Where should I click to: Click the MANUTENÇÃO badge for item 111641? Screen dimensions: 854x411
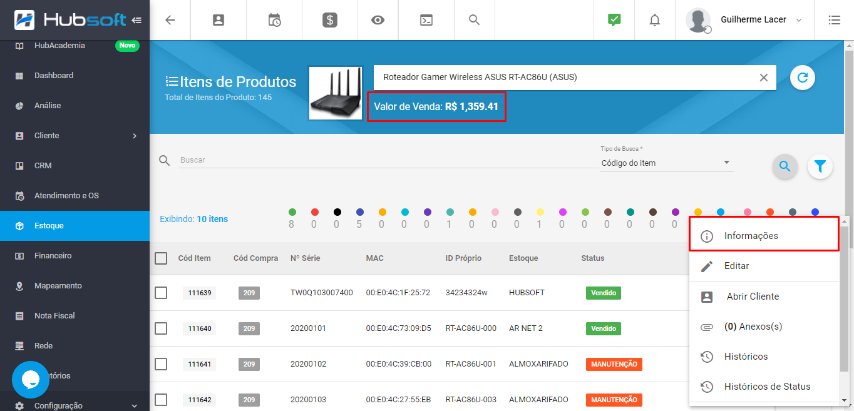[x=614, y=364]
